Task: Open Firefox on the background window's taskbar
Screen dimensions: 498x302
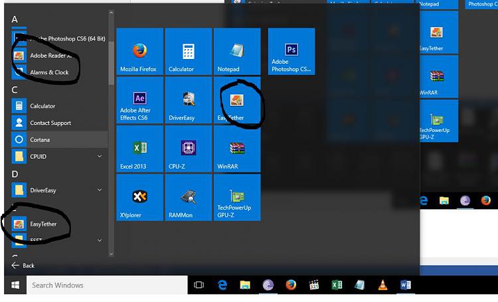Action: (x=485, y=200)
